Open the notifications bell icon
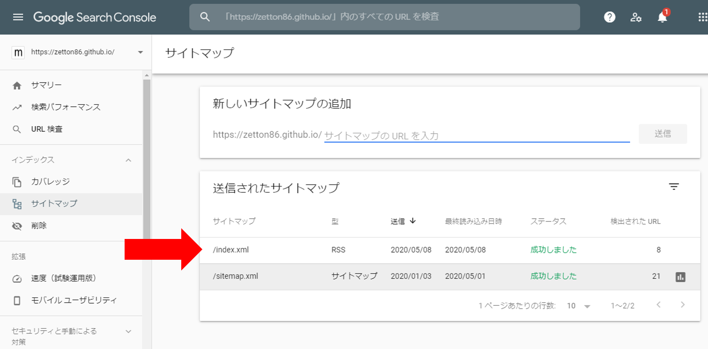708x349 pixels. [662, 17]
